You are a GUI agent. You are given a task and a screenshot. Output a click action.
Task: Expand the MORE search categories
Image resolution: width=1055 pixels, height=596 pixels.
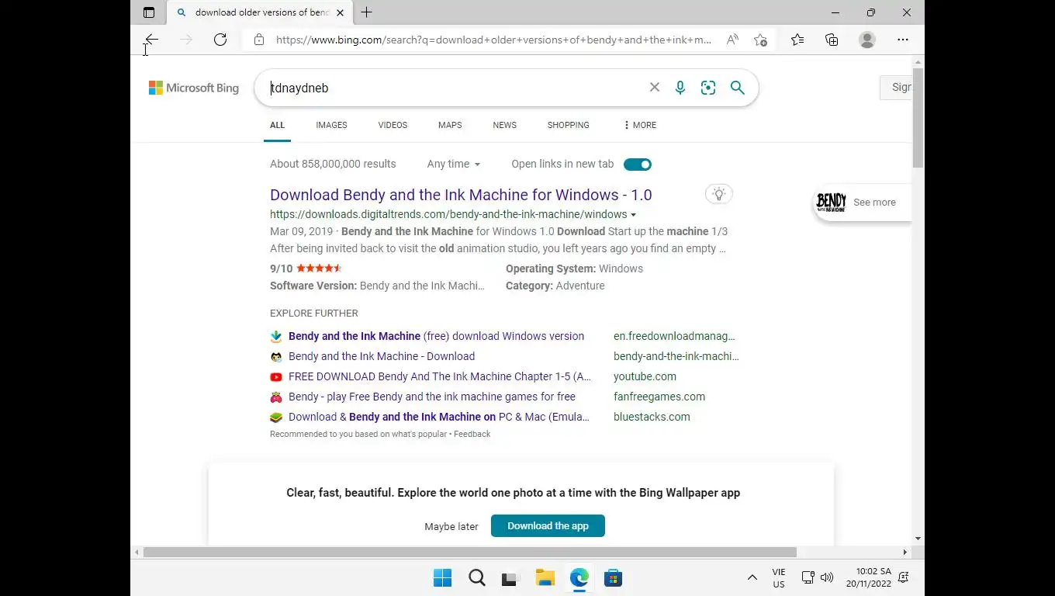(639, 125)
